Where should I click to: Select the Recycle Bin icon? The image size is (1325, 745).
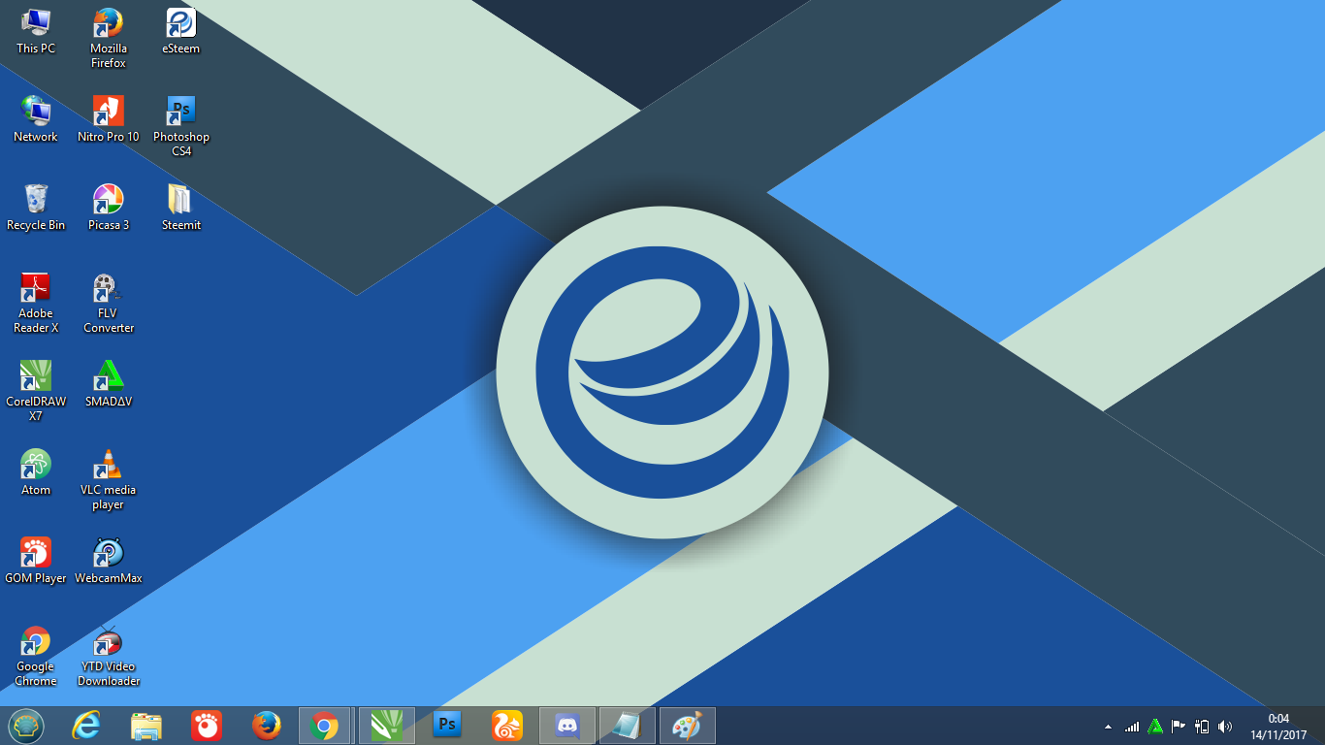pos(36,208)
